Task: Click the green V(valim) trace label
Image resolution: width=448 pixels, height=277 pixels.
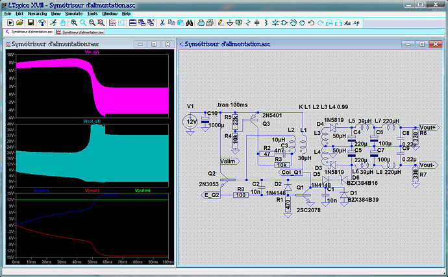Action: pos(143,190)
